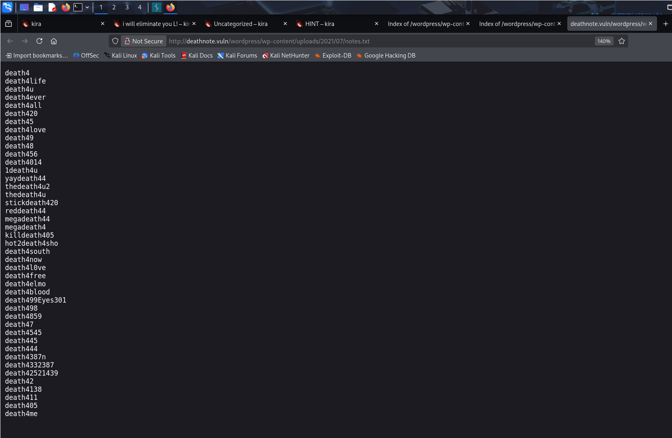Open the Import bookmarks… item
This screenshot has width=672, height=438.
(x=37, y=56)
